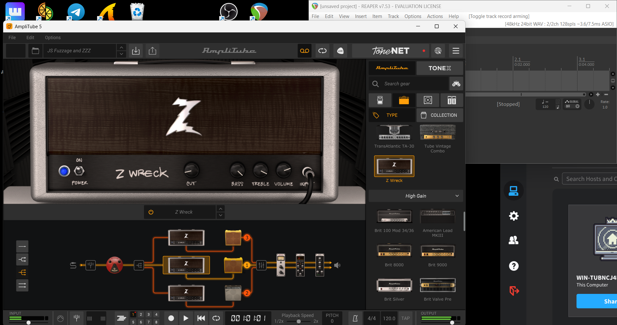Image resolution: width=617 pixels, height=325 pixels.
Task: Click the OUTPUT level slider handle
Action: click(452, 322)
